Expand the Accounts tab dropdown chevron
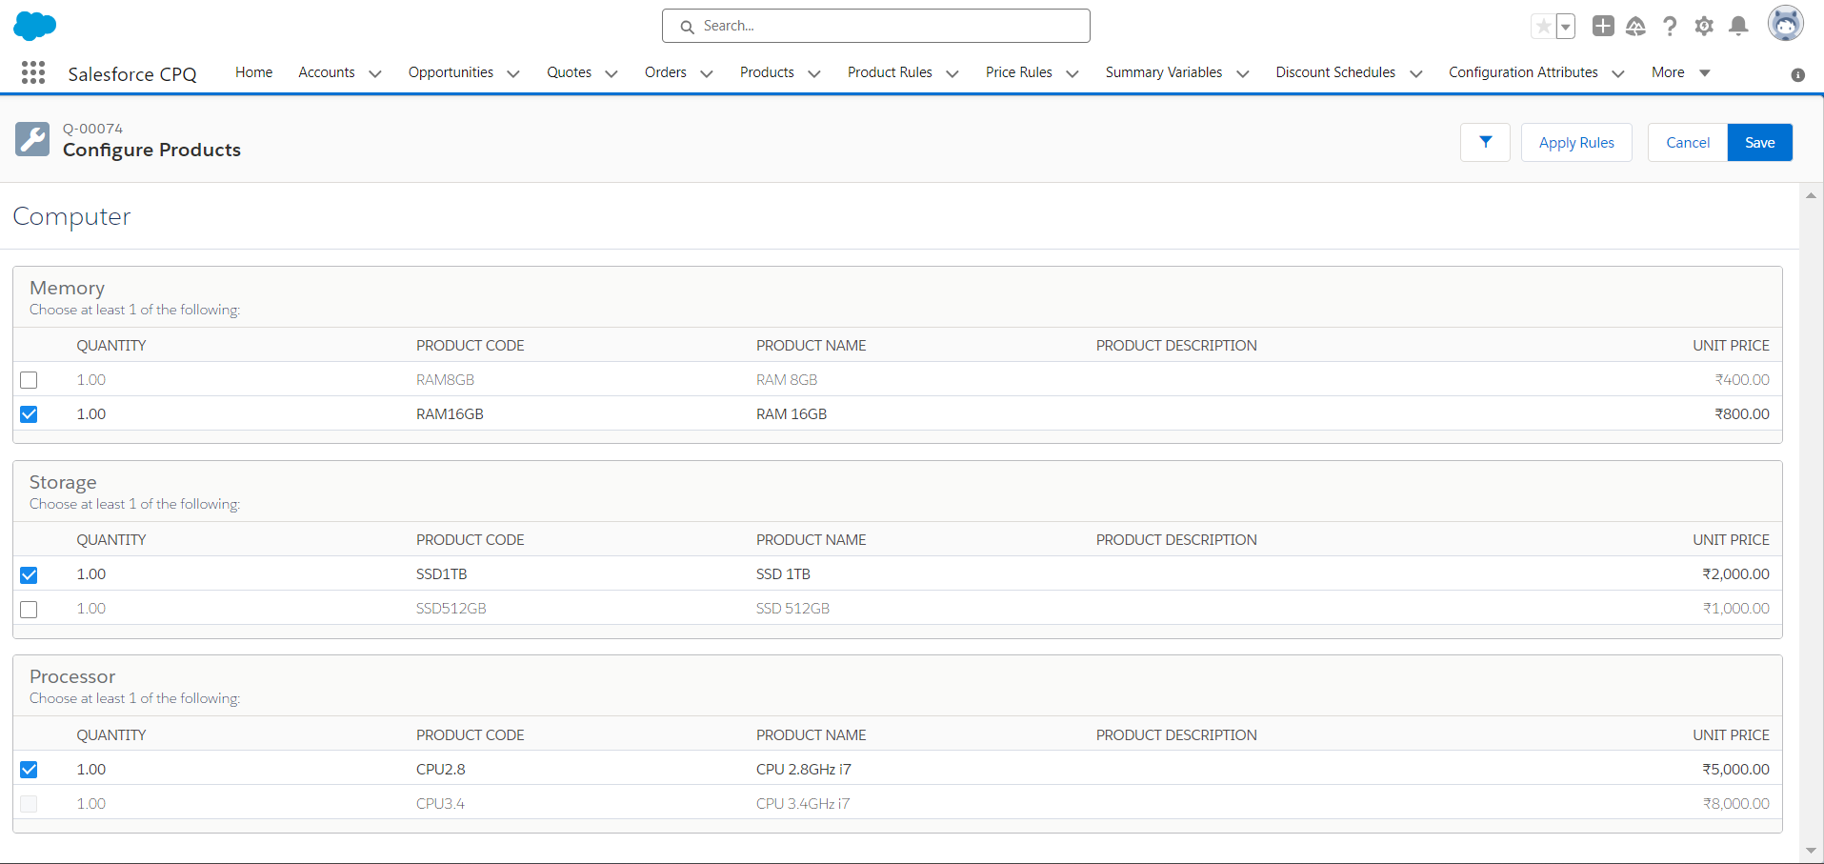Screen dimensions: 1824x864 click(x=375, y=73)
